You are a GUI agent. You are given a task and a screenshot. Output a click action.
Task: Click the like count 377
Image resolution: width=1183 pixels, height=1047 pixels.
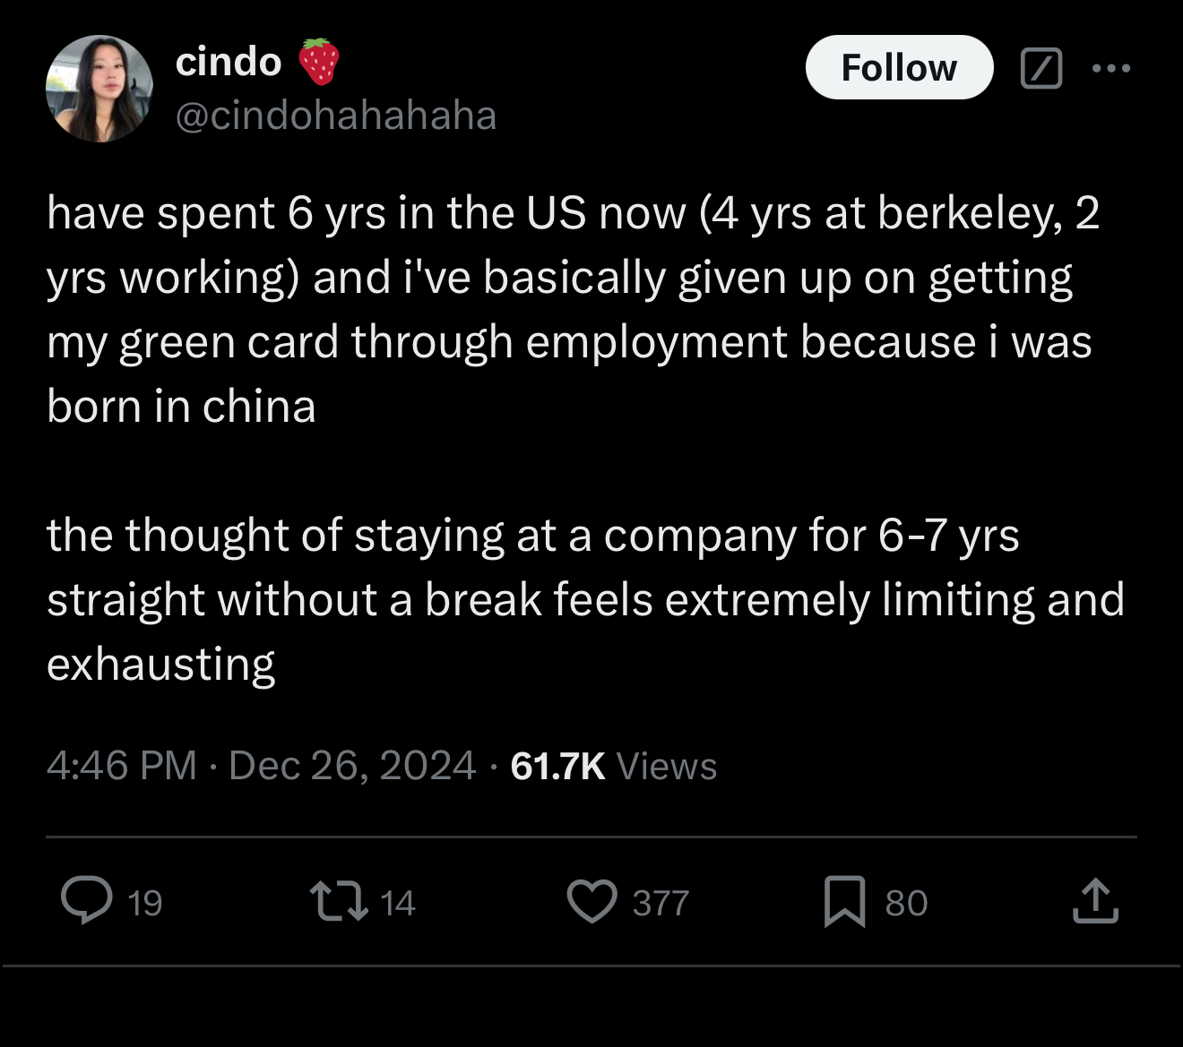click(661, 903)
